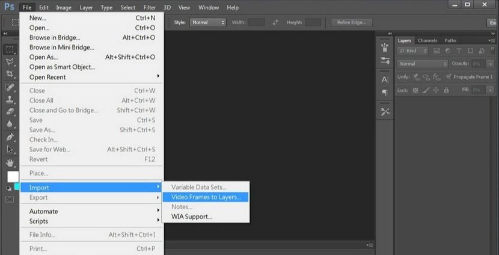The height and width of the screenshot is (255, 499).
Task: Select the Clone Stamp tool
Action: click(x=10, y=99)
